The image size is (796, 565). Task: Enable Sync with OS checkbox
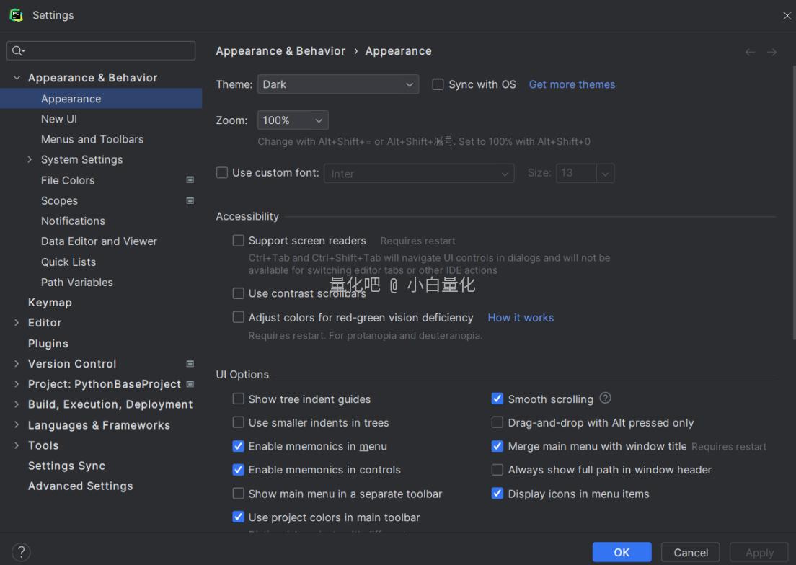click(438, 84)
